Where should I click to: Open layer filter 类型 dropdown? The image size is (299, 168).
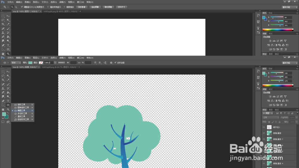pos(268,113)
